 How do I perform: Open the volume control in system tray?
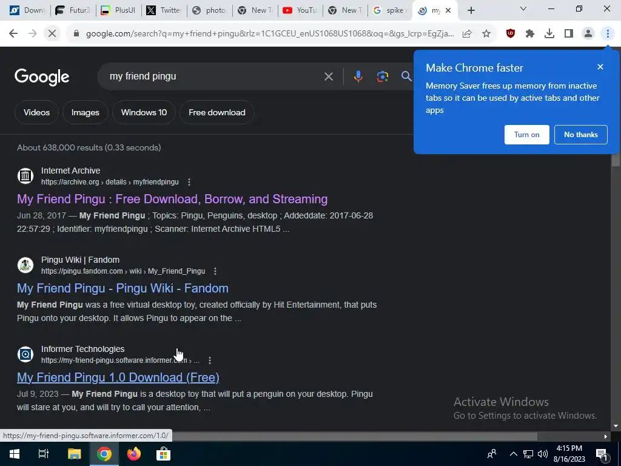(543, 454)
